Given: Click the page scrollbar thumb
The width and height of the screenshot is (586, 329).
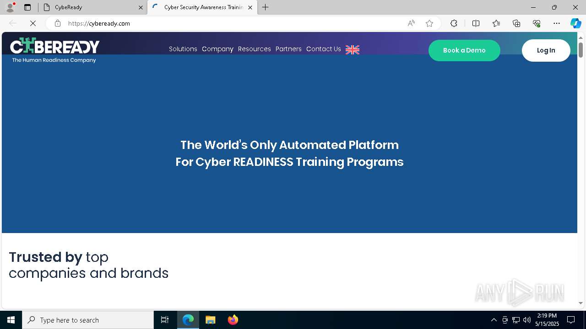Looking at the screenshot, I should tap(581, 50).
